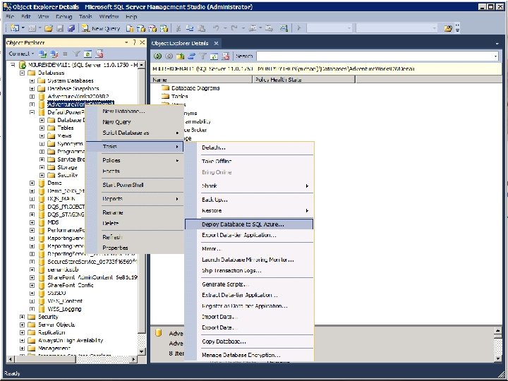Click the Database Engine Query icon
The height and width of the screenshot is (381, 508).
click(x=130, y=28)
